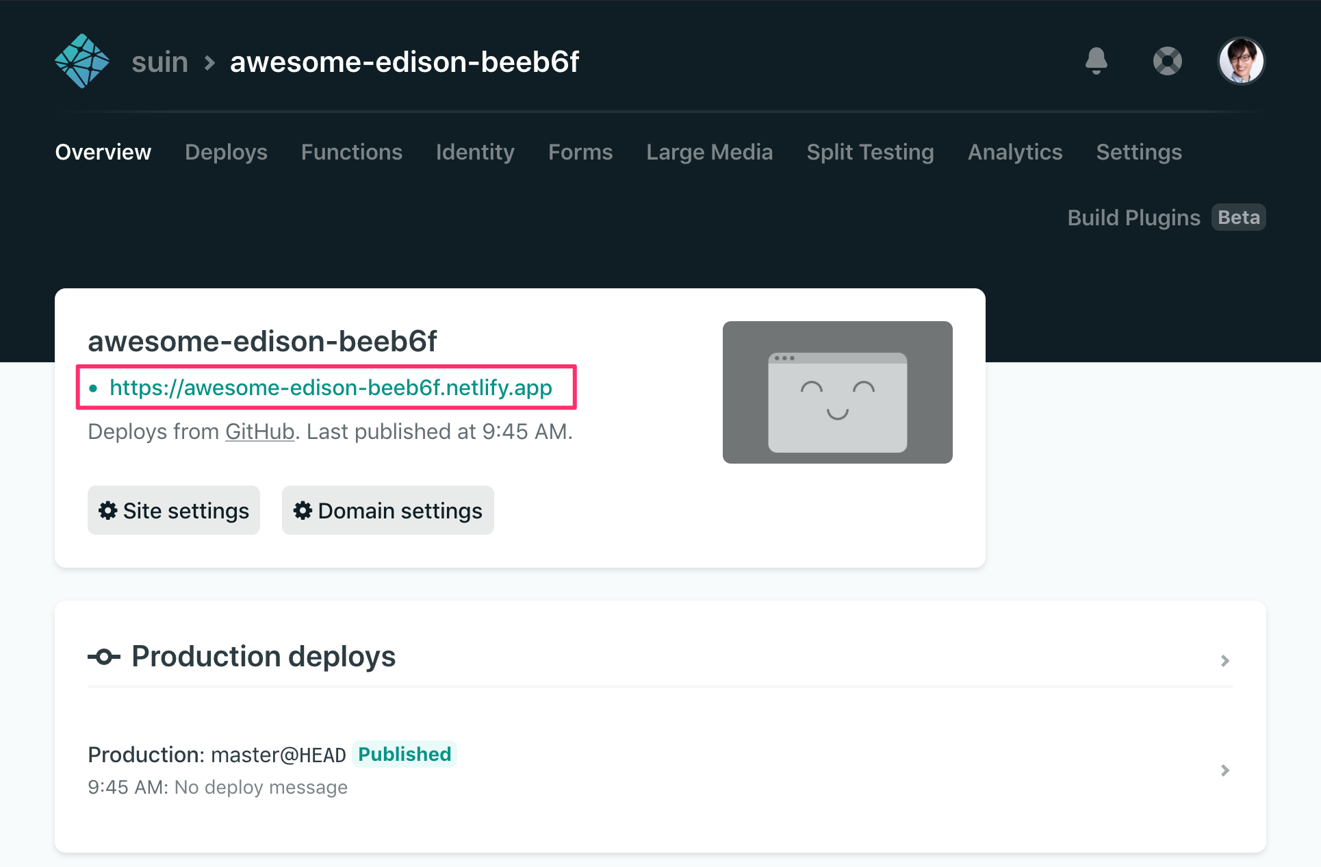Viewport: 1321px width, 867px height.
Task: Open the Functions tab
Action: [352, 152]
